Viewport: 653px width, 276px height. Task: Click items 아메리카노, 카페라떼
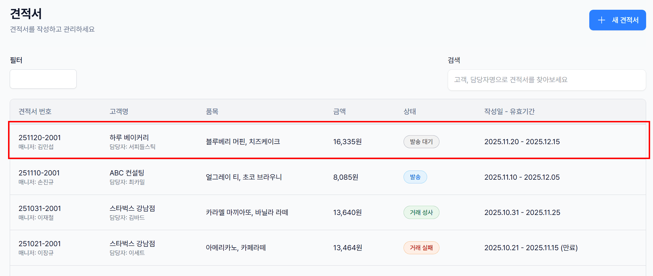pos(236,248)
